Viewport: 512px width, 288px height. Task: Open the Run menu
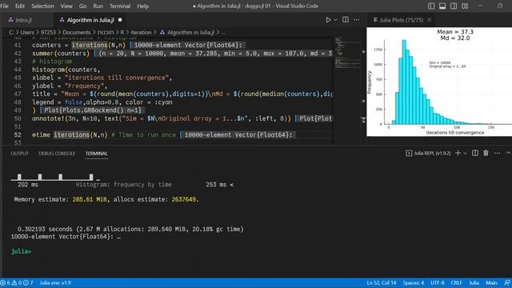coord(98,6)
